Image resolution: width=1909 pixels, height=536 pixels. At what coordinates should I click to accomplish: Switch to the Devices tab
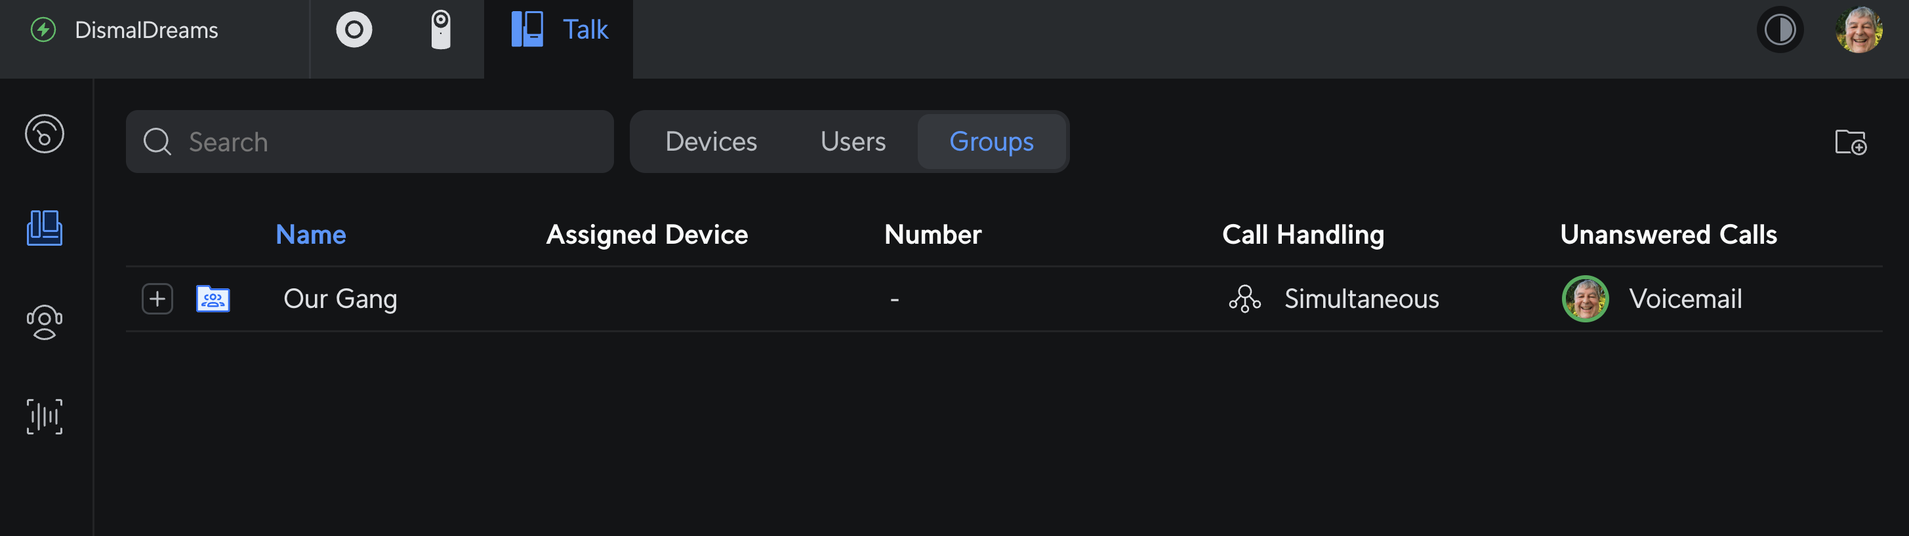click(710, 142)
